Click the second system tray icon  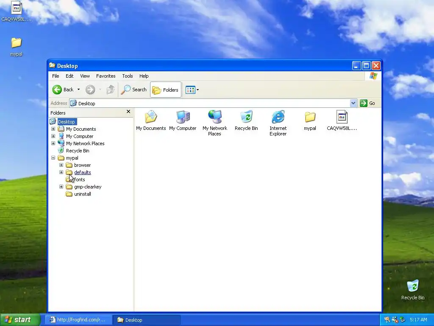click(395, 320)
